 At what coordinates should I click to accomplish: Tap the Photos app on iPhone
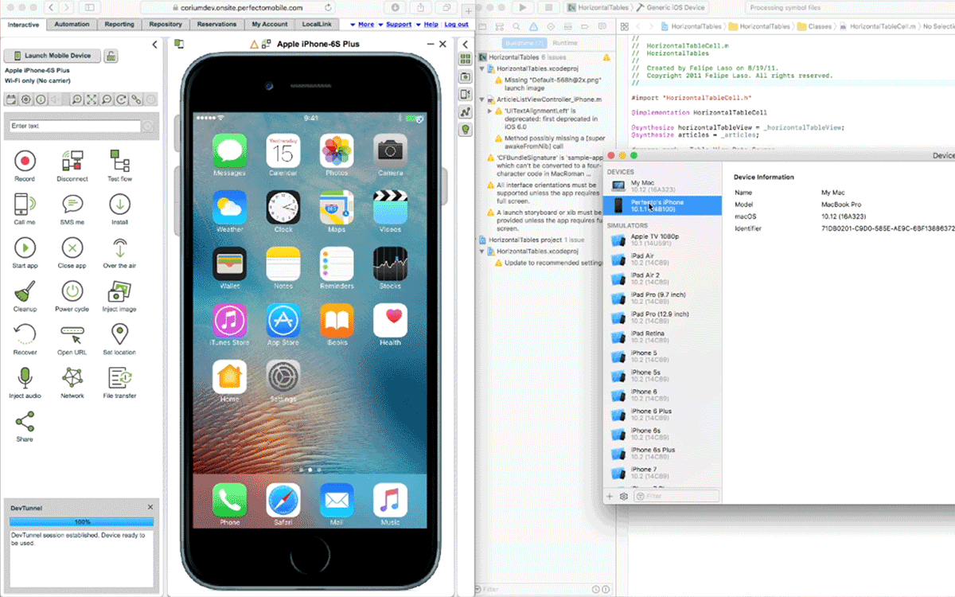point(337,150)
